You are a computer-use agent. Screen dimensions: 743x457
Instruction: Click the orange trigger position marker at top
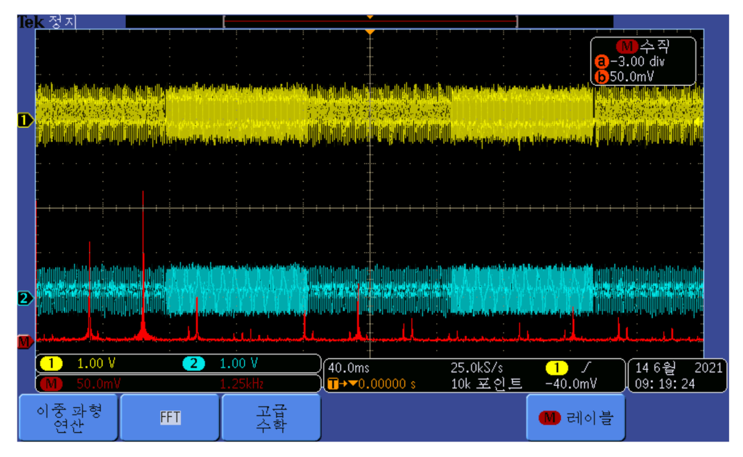click(369, 31)
